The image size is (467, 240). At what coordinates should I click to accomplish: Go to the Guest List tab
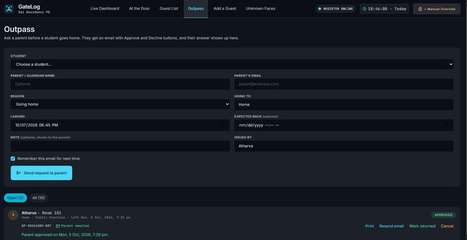[169, 9]
